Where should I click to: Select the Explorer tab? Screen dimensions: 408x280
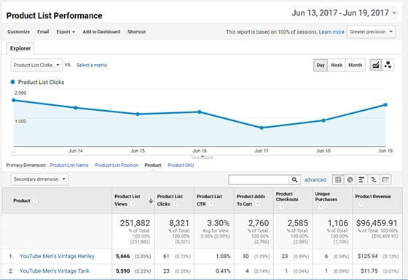pyautogui.click(x=20, y=48)
